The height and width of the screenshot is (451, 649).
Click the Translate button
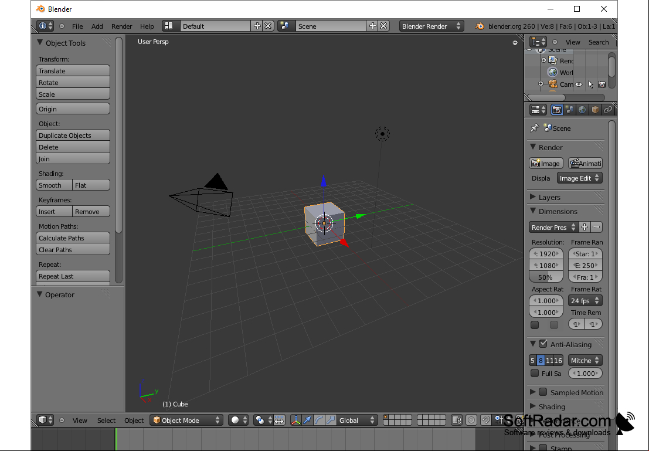[73, 71]
